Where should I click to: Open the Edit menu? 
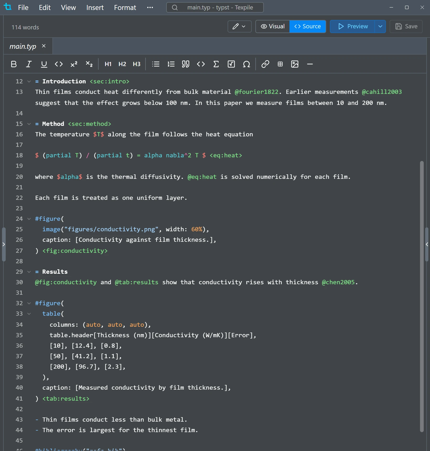45,8
